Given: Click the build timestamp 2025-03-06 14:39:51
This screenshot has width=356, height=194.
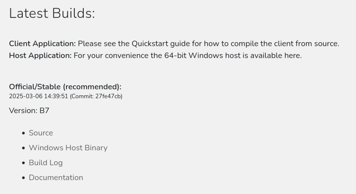Looking at the screenshot, I should (x=38, y=96).
